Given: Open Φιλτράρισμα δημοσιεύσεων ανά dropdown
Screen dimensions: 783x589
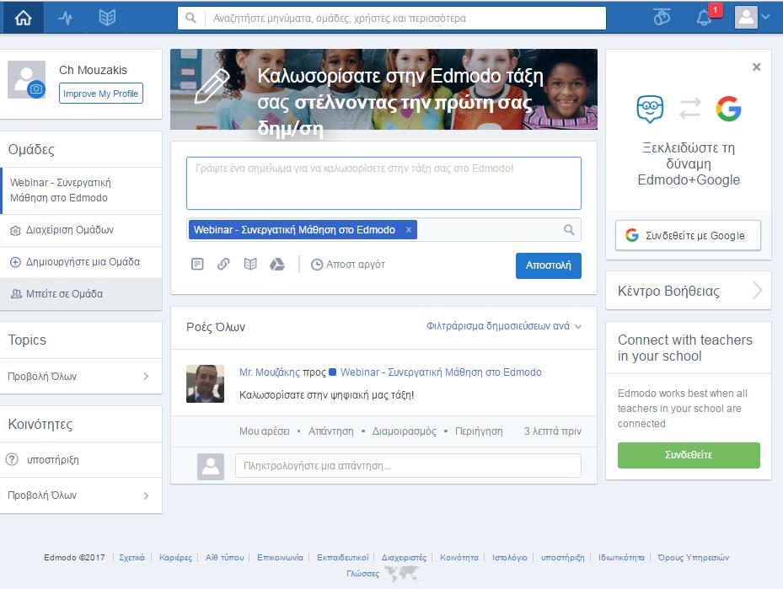Looking at the screenshot, I should tap(504, 326).
